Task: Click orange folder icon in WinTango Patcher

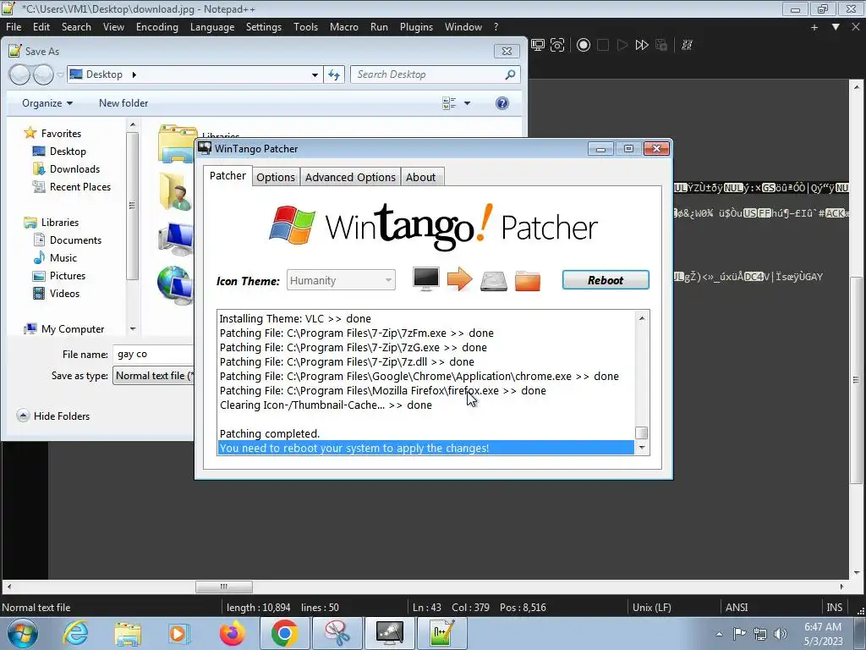Action: coord(528,280)
